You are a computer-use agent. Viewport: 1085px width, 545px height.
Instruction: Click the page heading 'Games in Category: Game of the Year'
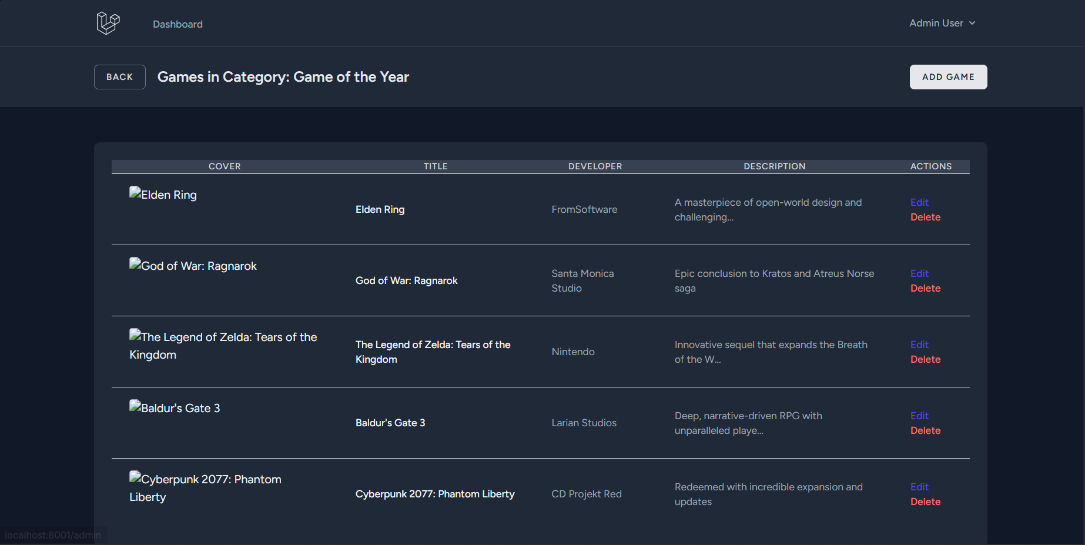pos(283,77)
